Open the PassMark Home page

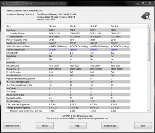point(12,126)
